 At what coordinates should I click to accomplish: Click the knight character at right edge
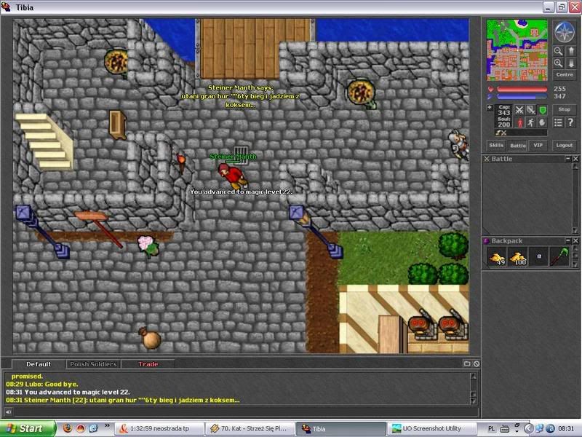(459, 144)
